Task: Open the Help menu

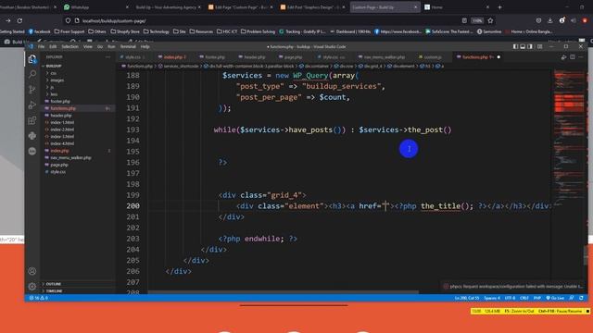Action: point(145,46)
